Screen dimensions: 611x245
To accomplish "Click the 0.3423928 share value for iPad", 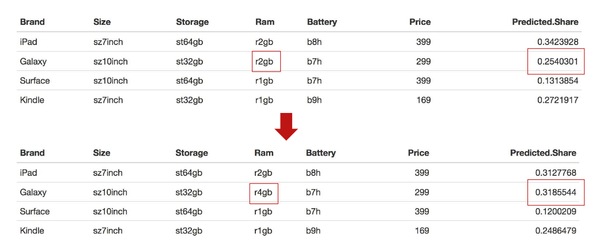I will pos(557,42).
